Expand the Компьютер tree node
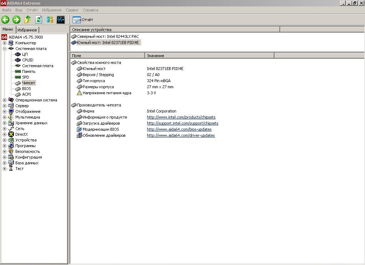This screenshot has height=265, width=365. (x=4, y=43)
